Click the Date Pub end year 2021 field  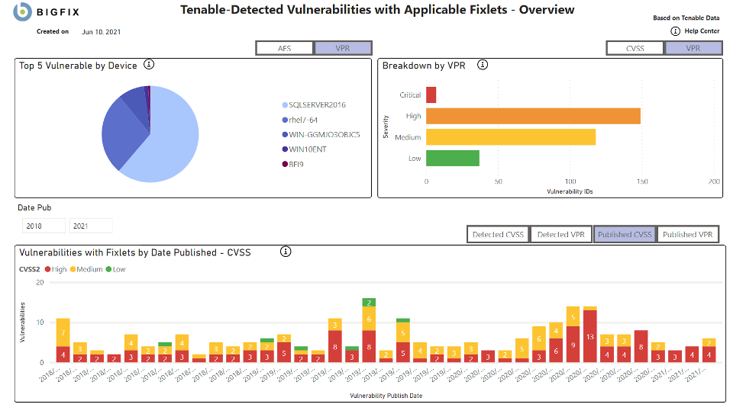(90, 226)
